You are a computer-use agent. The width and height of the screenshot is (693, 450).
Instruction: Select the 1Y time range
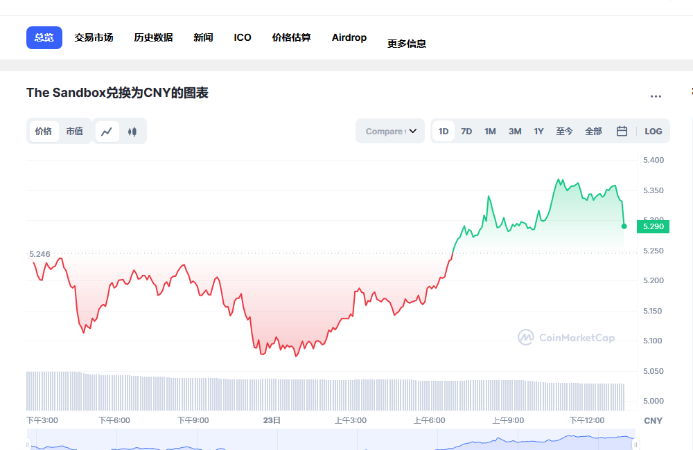tap(538, 131)
